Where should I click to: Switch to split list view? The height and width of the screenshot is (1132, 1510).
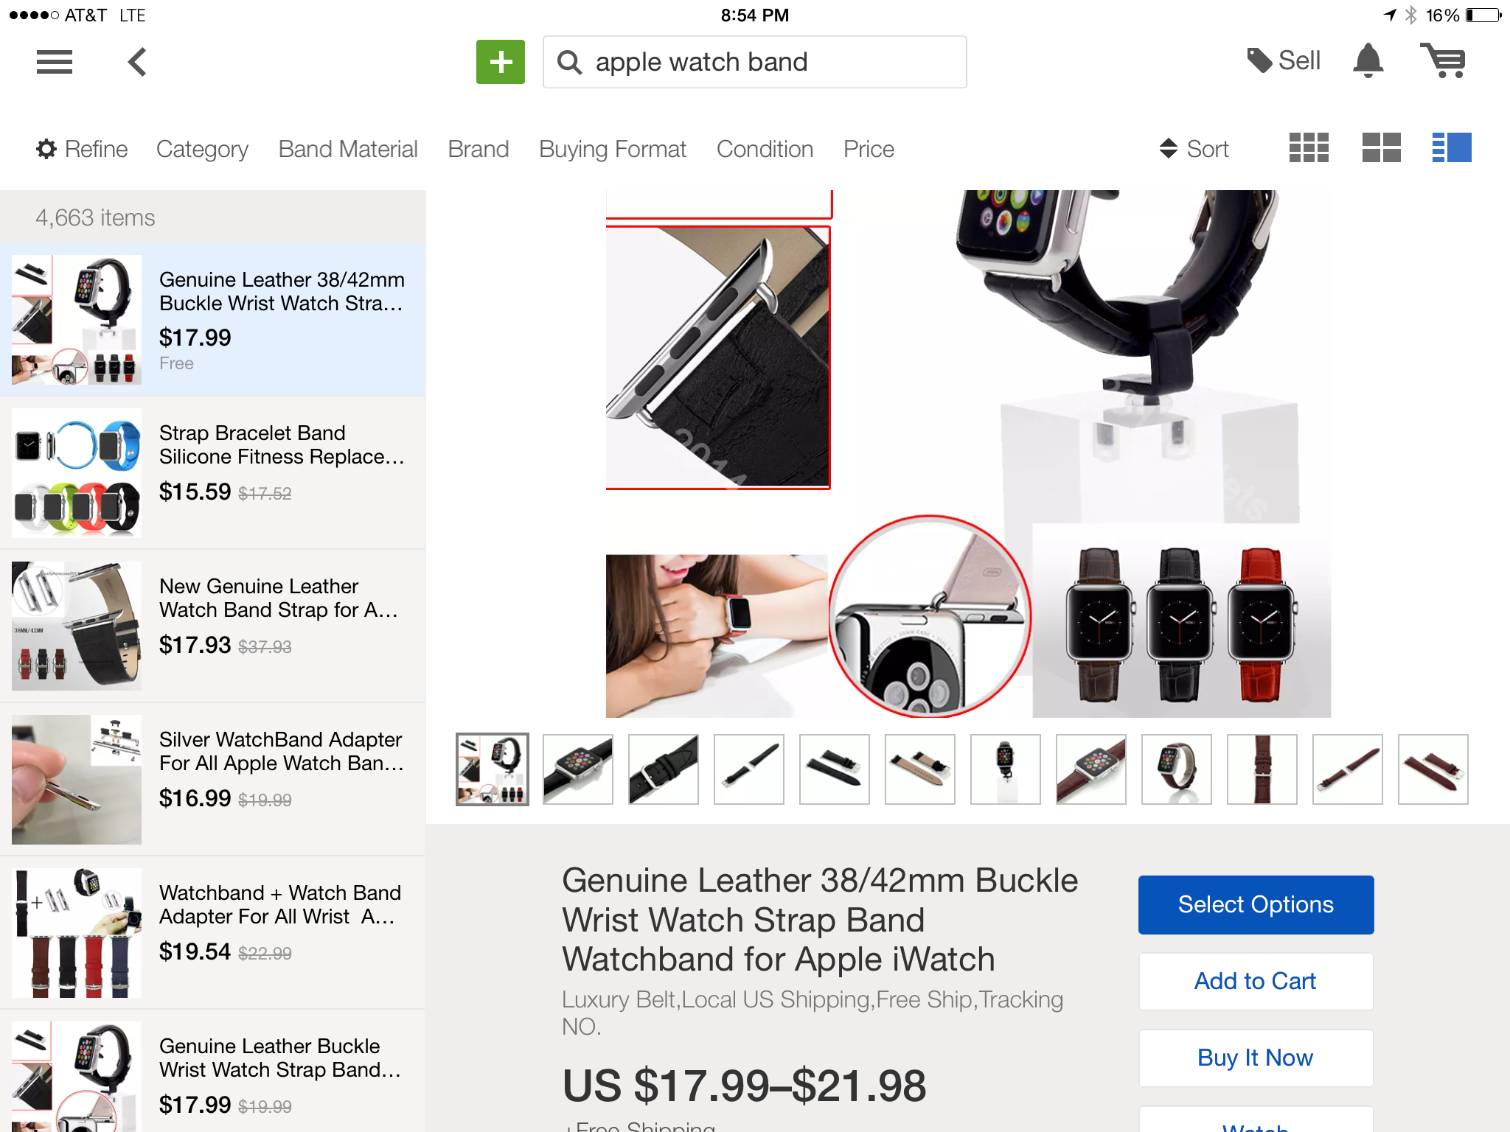click(x=1452, y=148)
